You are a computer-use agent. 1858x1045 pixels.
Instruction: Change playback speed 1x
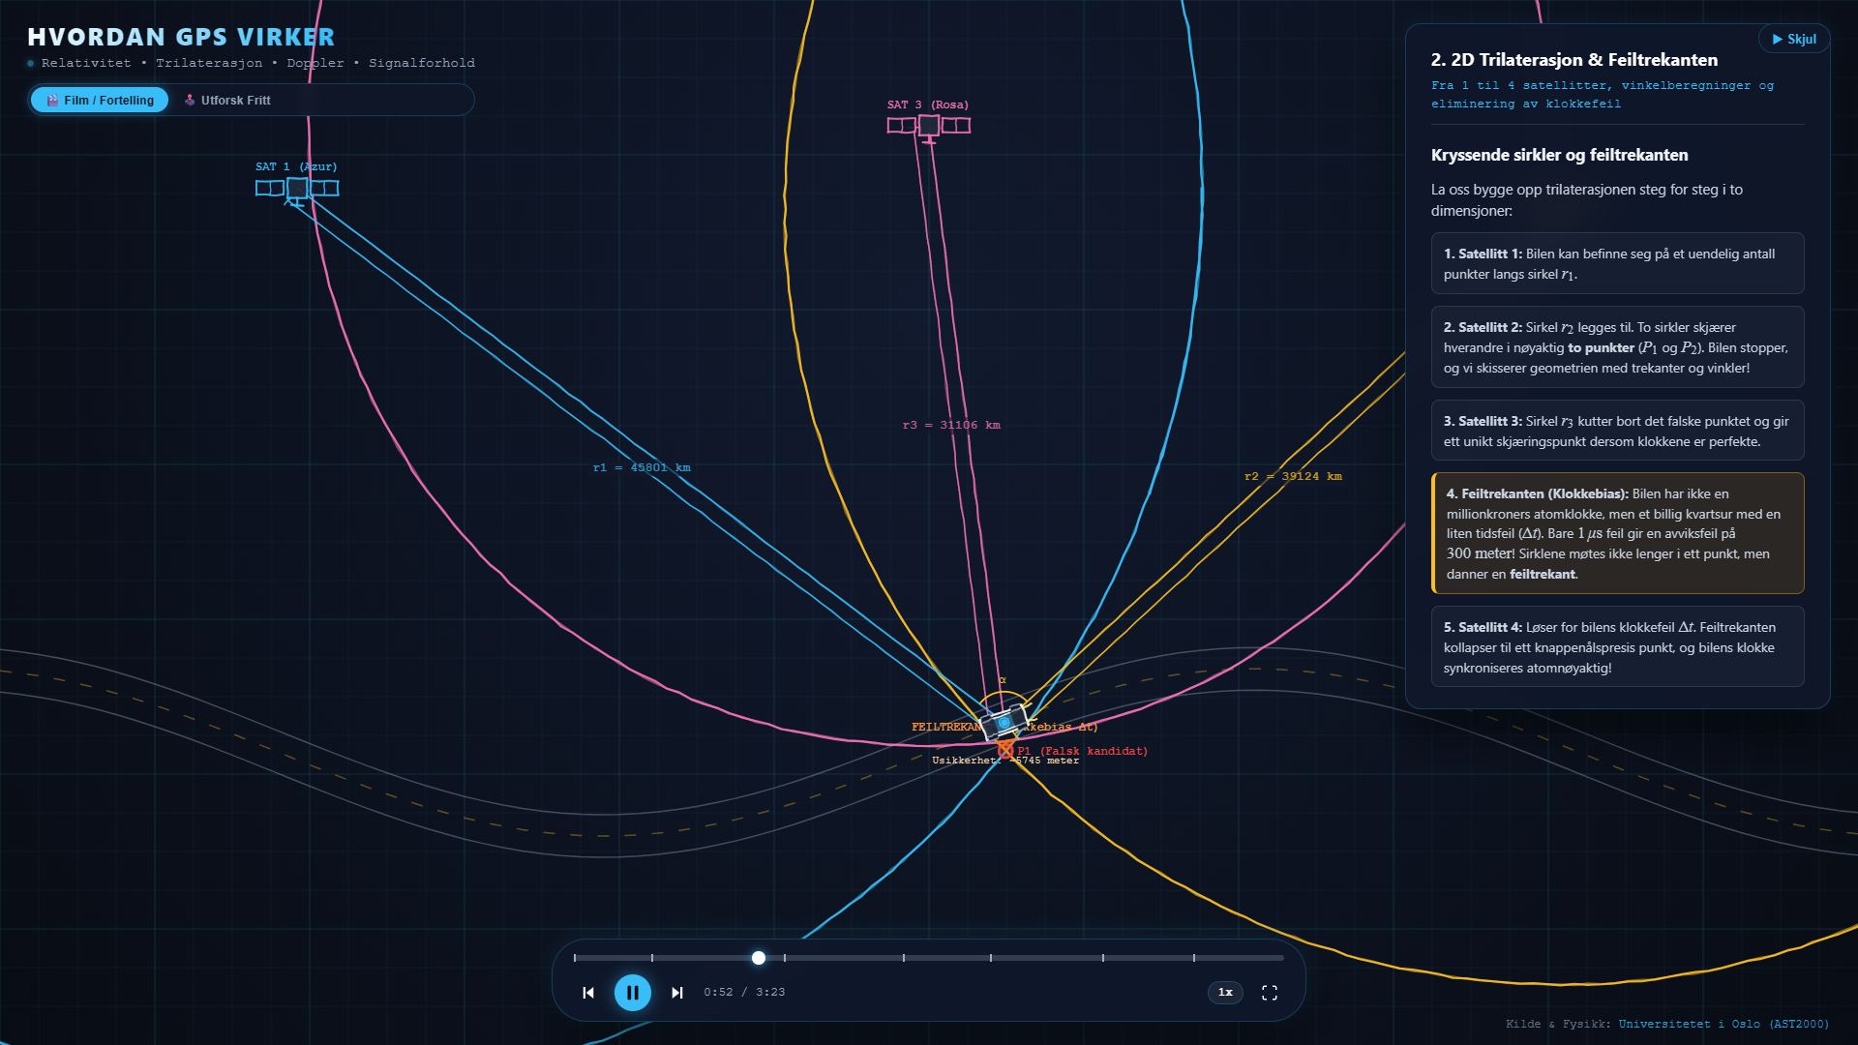click(x=1225, y=992)
